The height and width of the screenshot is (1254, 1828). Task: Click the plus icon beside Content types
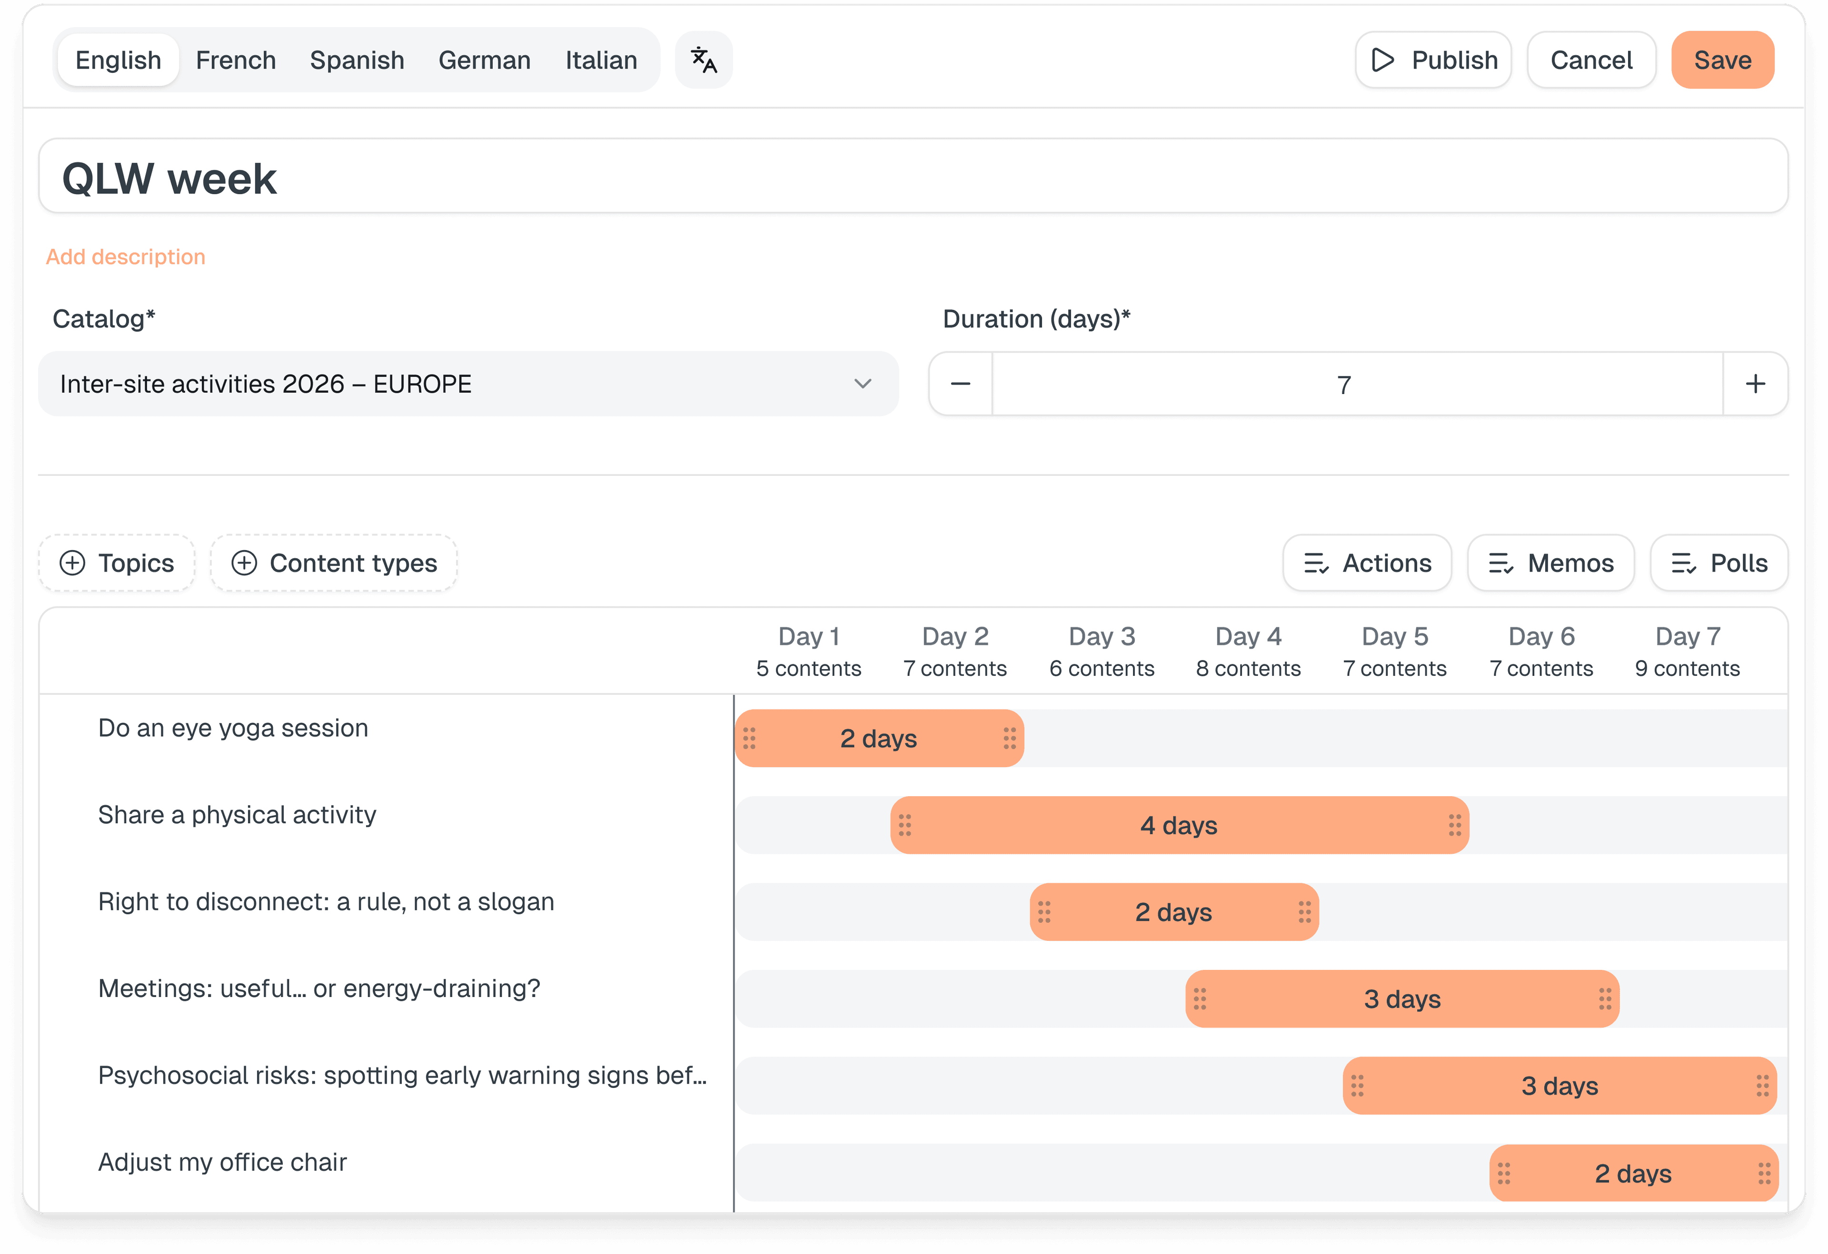click(244, 563)
